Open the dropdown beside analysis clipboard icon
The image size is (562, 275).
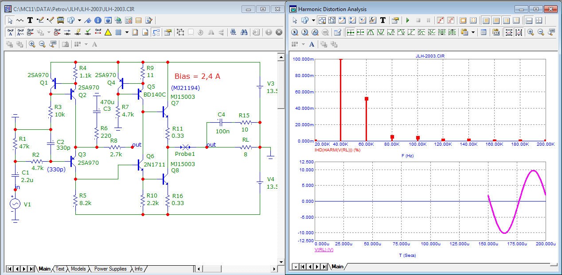[x=473, y=32]
